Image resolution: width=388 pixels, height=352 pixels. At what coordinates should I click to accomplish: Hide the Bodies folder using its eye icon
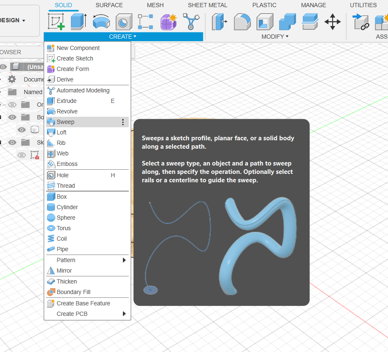[x=12, y=117]
